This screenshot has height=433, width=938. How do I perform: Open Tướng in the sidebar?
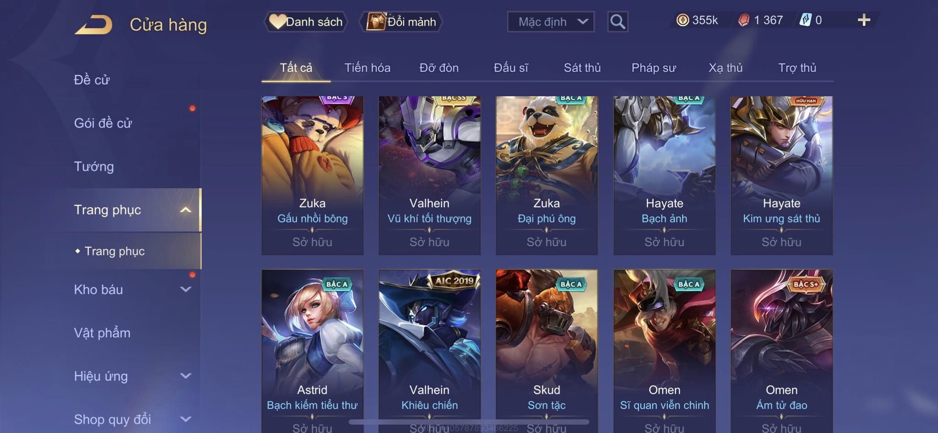click(94, 167)
